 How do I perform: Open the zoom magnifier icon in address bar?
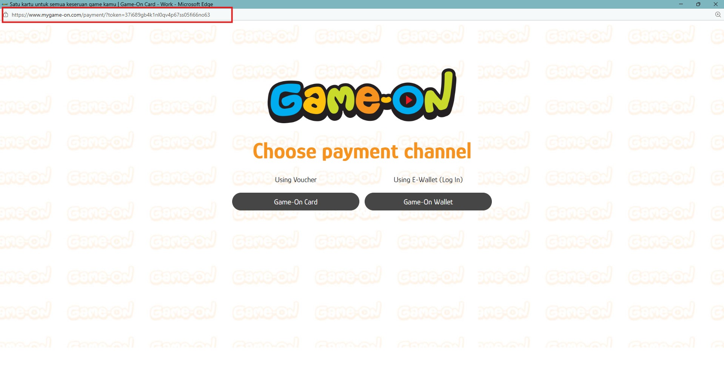click(x=718, y=15)
